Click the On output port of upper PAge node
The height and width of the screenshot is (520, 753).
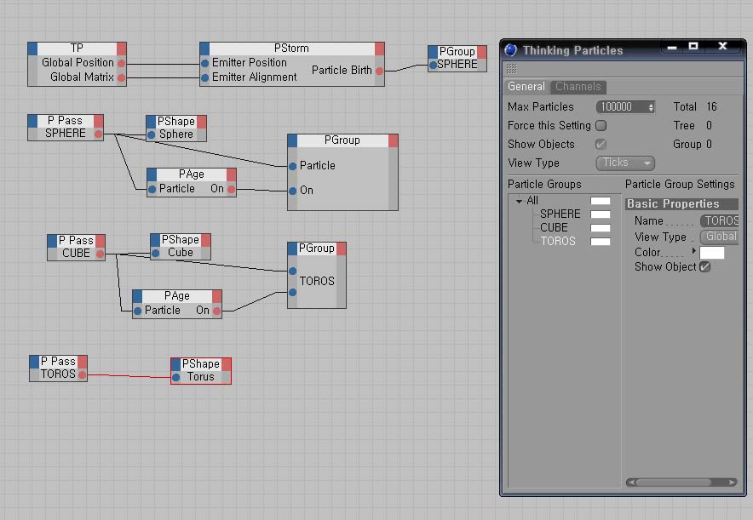(231, 189)
